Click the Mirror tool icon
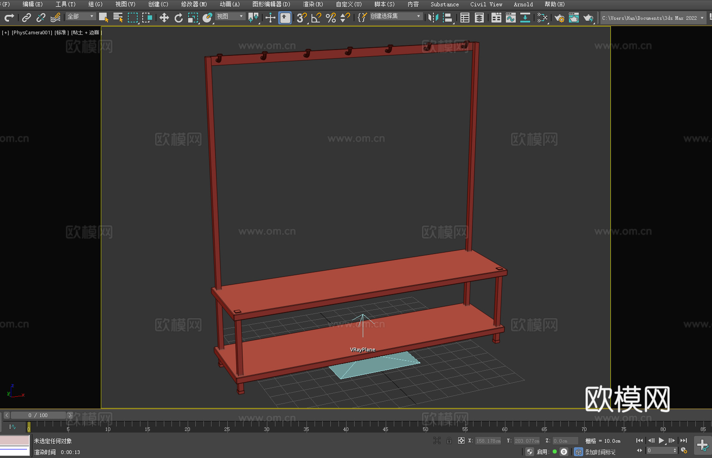Viewport: 712px width, 458px height. click(x=433, y=18)
